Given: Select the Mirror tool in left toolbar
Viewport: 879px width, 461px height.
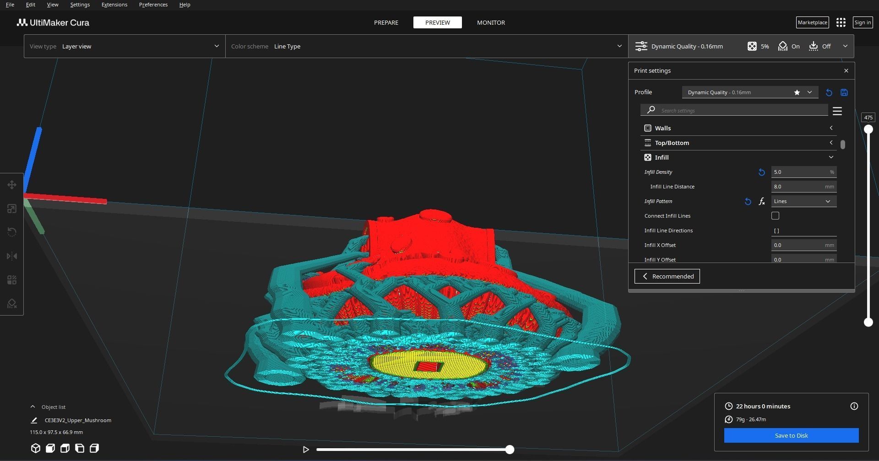Looking at the screenshot, I should [x=12, y=256].
